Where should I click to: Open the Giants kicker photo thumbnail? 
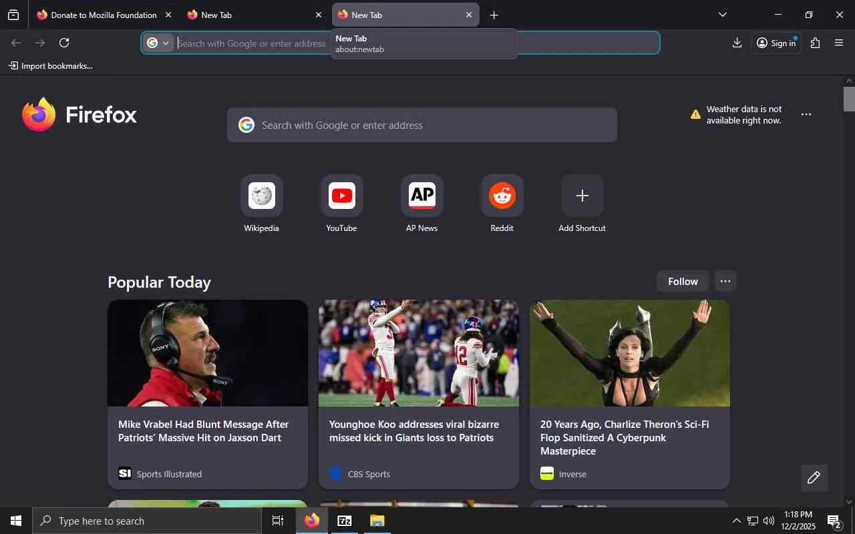click(419, 353)
